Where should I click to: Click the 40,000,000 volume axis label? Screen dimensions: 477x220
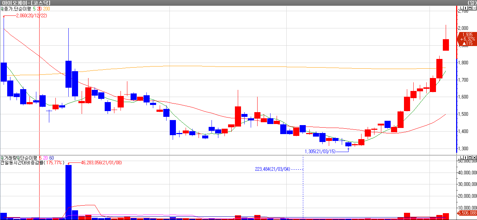coord(467,173)
